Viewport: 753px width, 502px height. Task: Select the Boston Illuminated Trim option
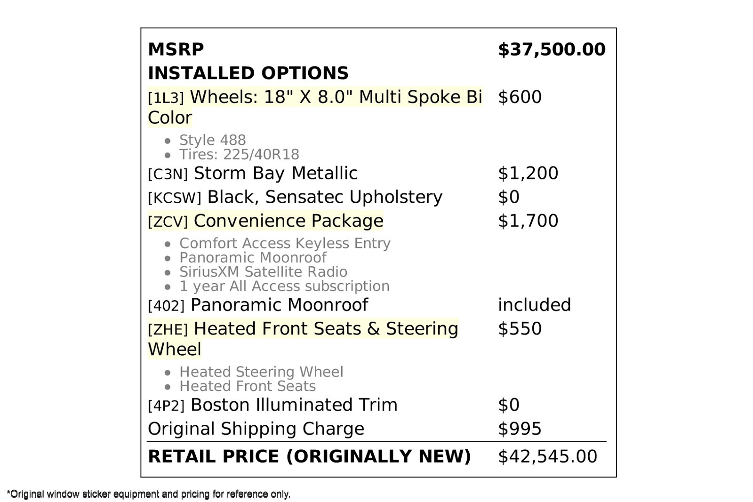point(272,405)
